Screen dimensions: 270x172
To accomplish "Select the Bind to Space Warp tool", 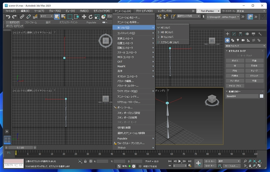I will 35,16.
